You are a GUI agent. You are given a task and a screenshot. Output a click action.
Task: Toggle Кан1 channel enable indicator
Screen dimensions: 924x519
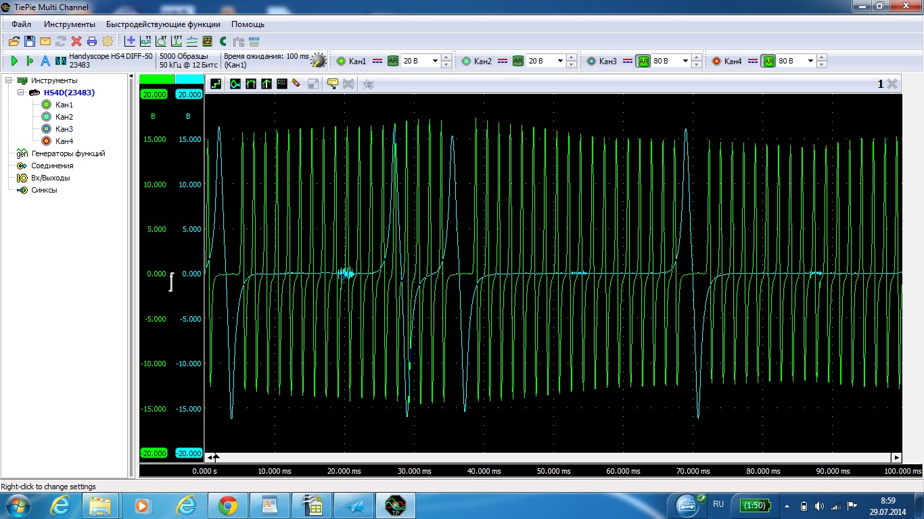(x=341, y=61)
